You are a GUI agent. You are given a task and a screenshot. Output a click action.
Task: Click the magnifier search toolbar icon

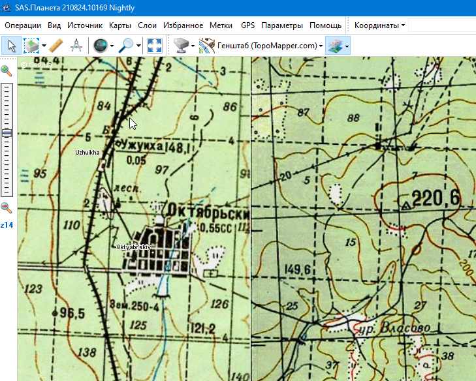point(125,46)
